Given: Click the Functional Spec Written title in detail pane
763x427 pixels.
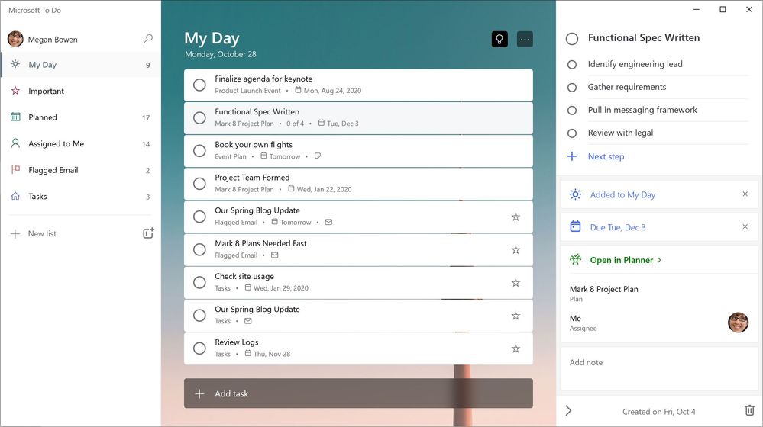Looking at the screenshot, I should click(x=643, y=38).
